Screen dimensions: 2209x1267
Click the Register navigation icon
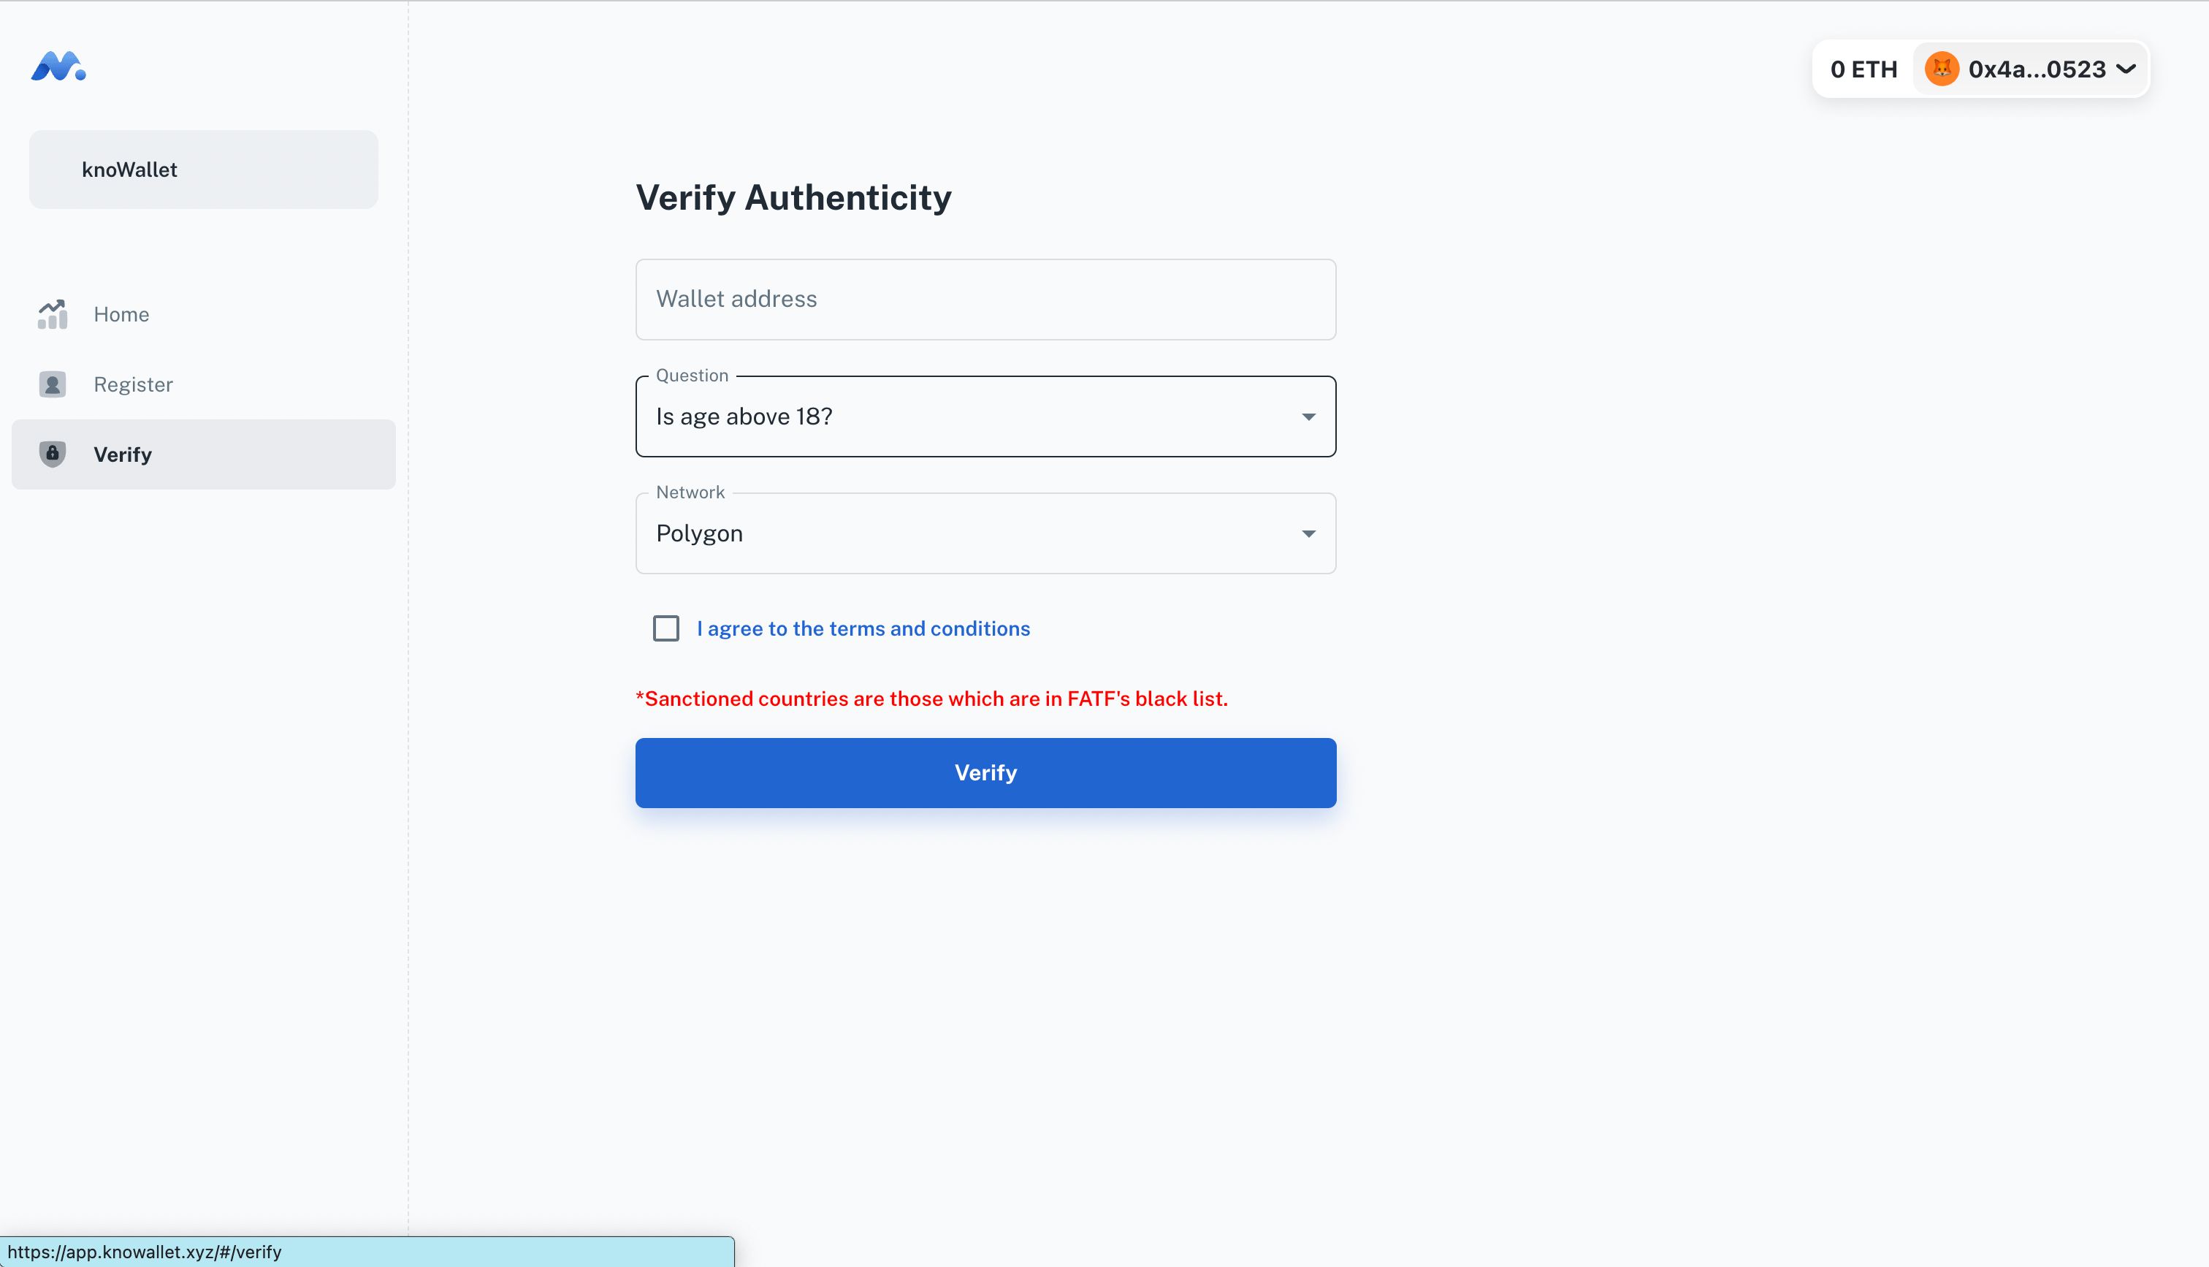click(52, 384)
